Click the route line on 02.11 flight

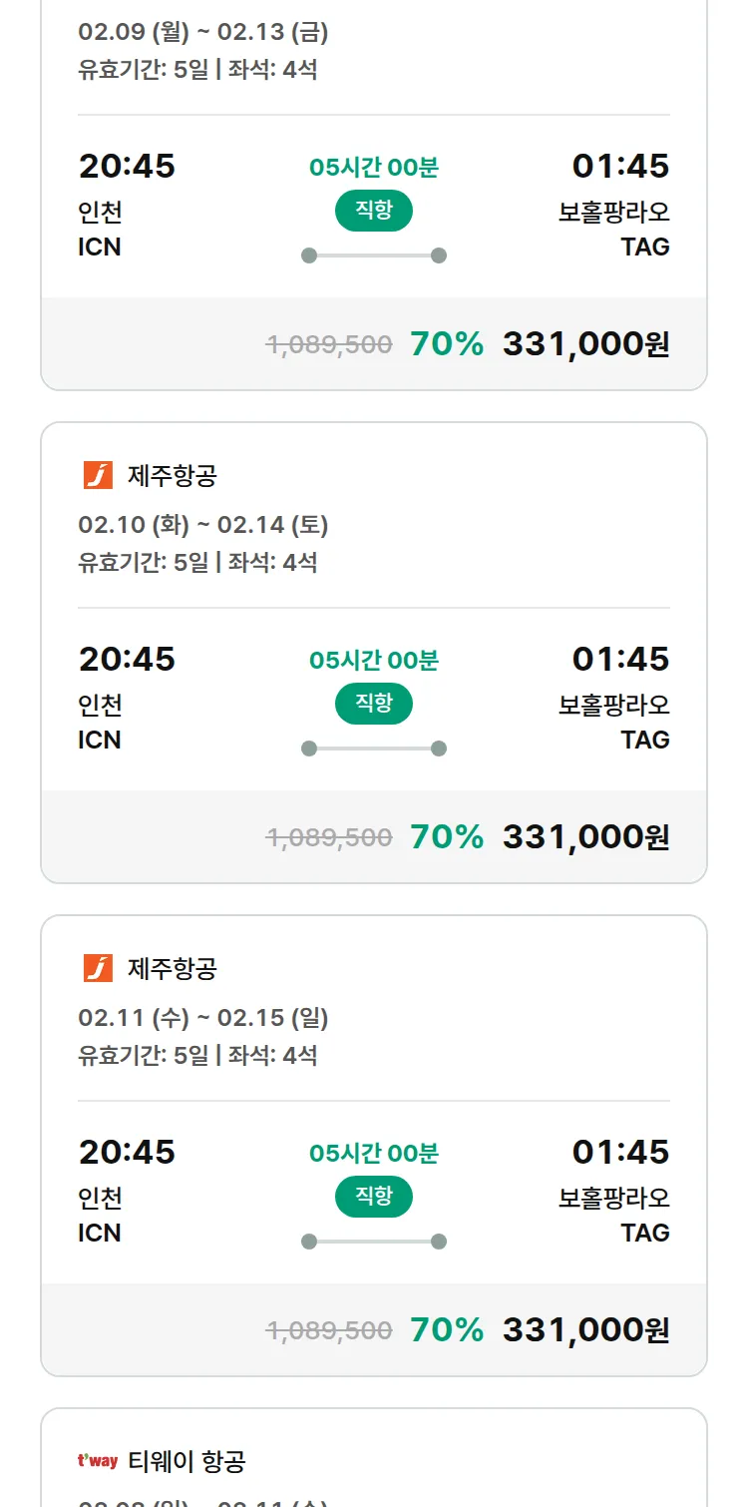click(373, 1242)
